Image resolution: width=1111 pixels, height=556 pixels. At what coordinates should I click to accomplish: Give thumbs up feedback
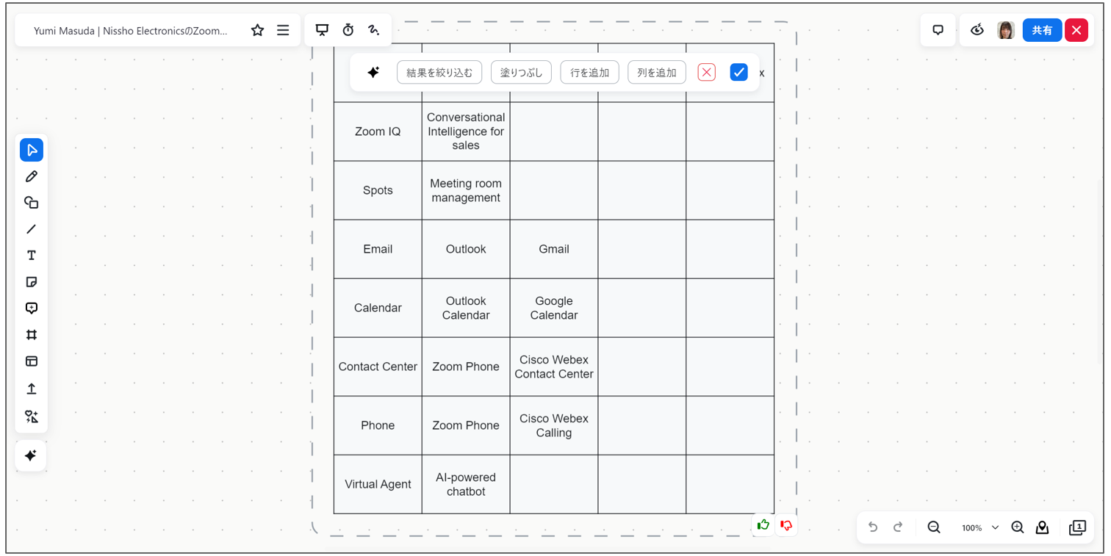tap(763, 525)
